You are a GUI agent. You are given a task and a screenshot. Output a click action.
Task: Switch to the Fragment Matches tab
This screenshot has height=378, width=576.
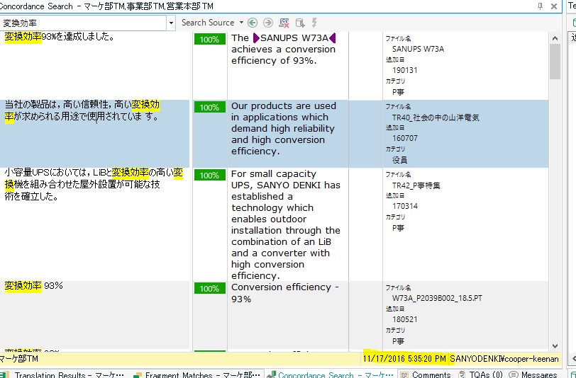(198, 374)
